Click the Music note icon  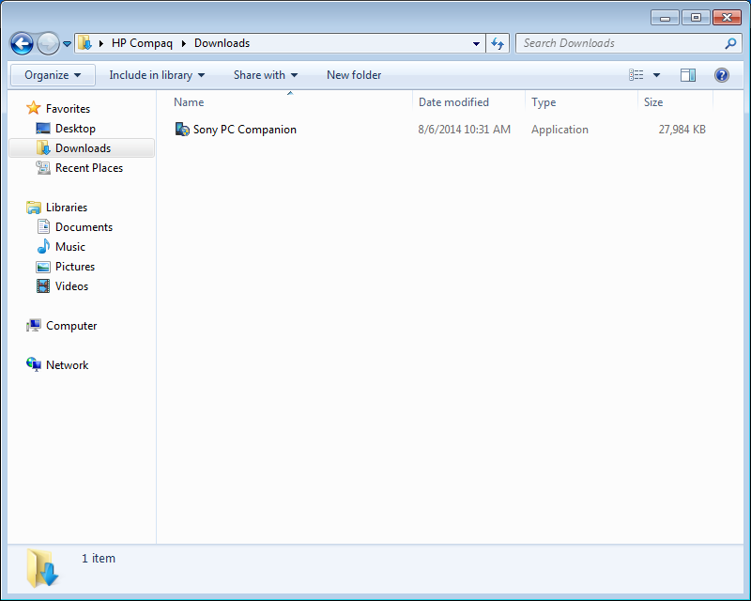tap(43, 246)
